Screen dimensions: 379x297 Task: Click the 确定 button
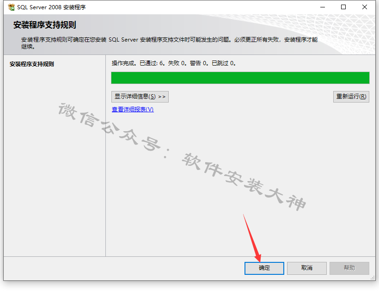click(x=264, y=268)
